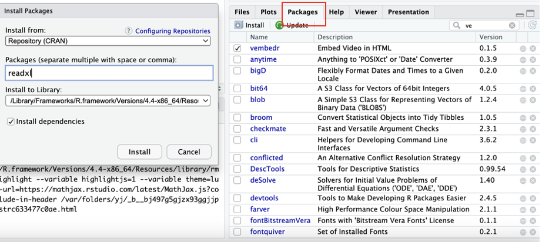Click the green Update packages icon
This screenshot has width=542, height=242.
[x=279, y=25]
